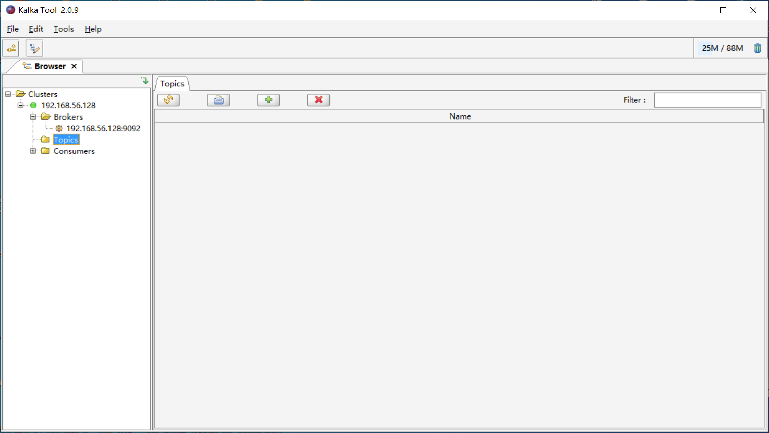Select the Topics tab in the right panel
This screenshot has width=769, height=433.
pos(172,84)
